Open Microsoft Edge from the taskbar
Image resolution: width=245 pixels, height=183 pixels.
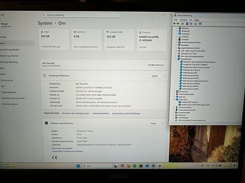click(135, 166)
